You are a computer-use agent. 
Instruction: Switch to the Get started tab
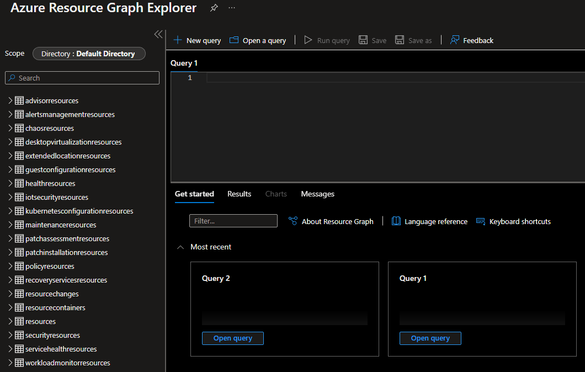194,194
